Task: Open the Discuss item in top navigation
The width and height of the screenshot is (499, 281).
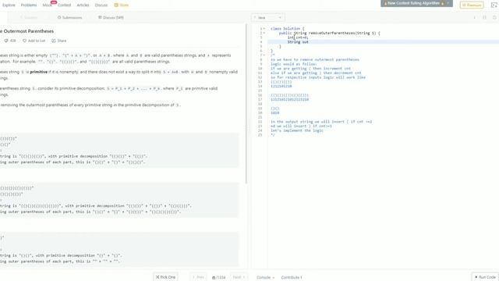Action: click(101, 5)
